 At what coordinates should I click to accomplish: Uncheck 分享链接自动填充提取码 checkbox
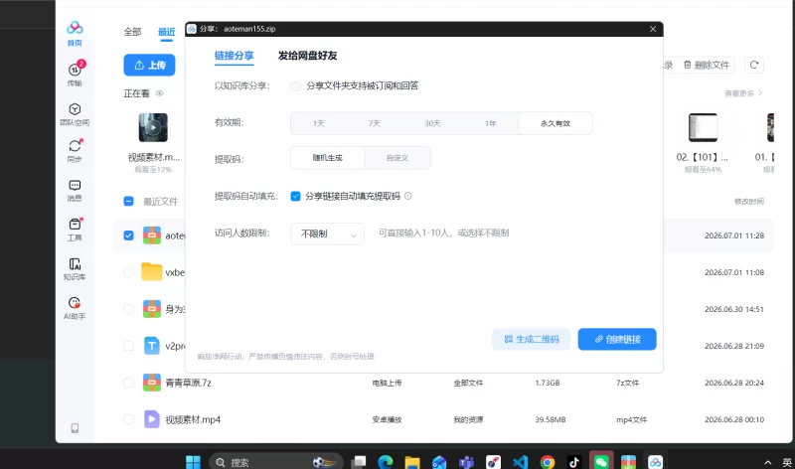tap(295, 196)
